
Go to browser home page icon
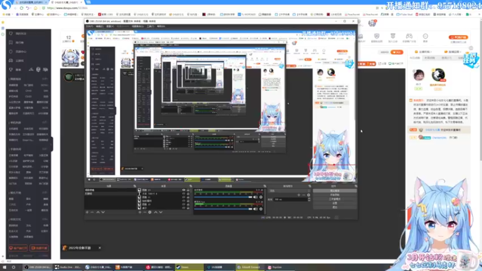36,8
